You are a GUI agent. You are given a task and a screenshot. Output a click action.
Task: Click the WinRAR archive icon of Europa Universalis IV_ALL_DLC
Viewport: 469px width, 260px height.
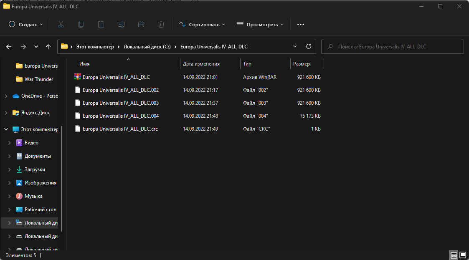[x=78, y=77]
